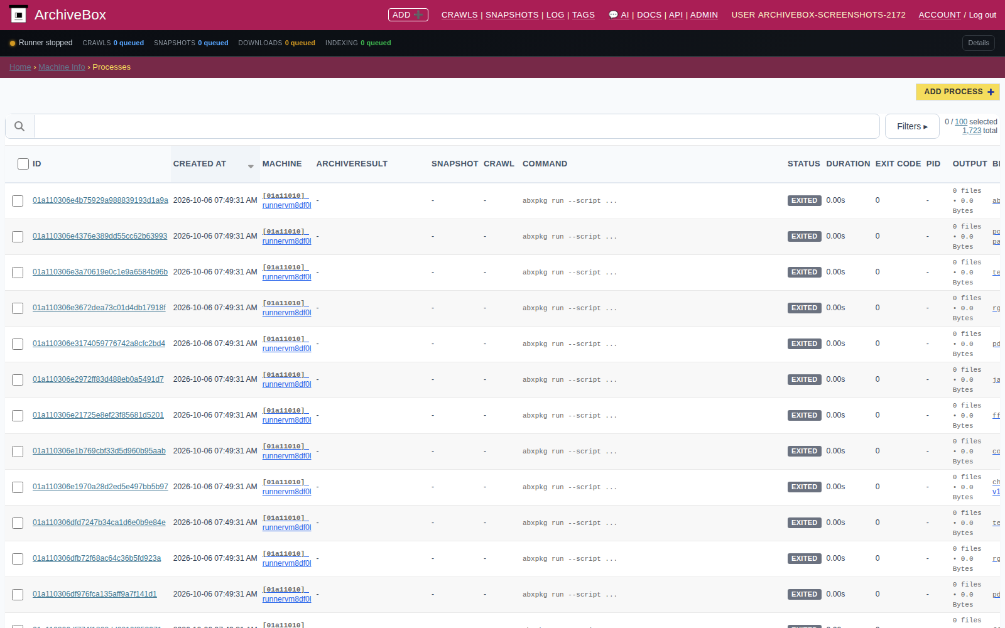Click the orange runner status dot
The image size is (1005, 628).
pos(13,43)
